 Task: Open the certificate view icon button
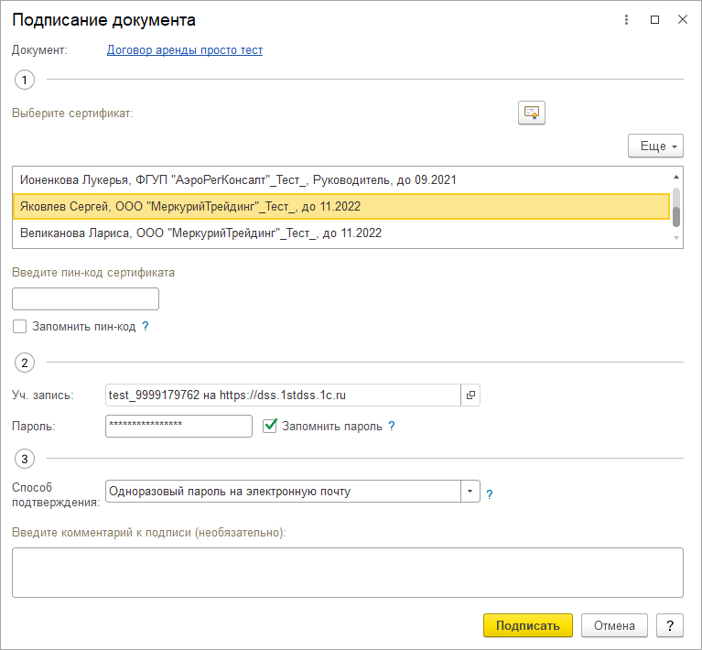coord(531,113)
